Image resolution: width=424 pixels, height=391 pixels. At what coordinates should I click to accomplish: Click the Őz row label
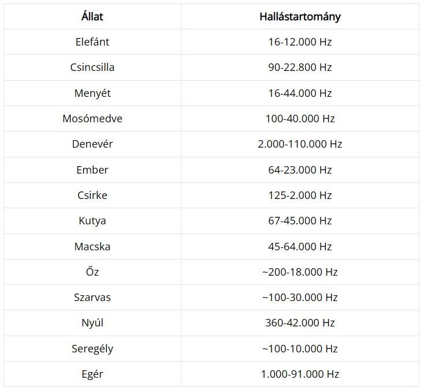coord(92,272)
